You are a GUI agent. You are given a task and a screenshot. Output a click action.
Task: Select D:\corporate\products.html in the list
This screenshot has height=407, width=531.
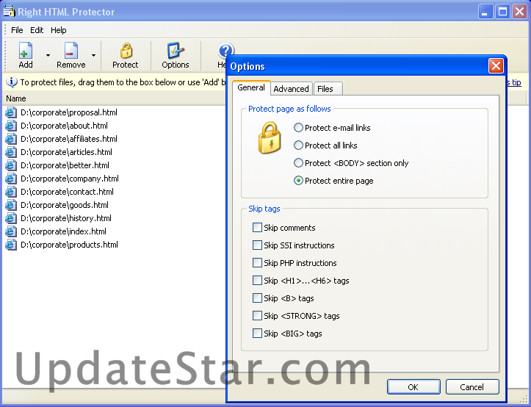point(69,245)
